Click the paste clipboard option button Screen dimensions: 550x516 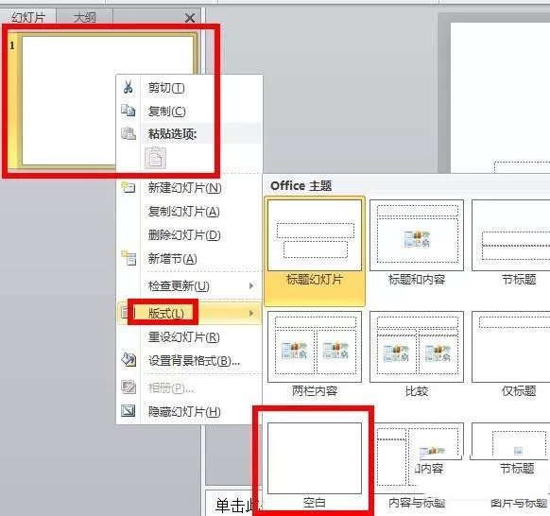(155, 158)
